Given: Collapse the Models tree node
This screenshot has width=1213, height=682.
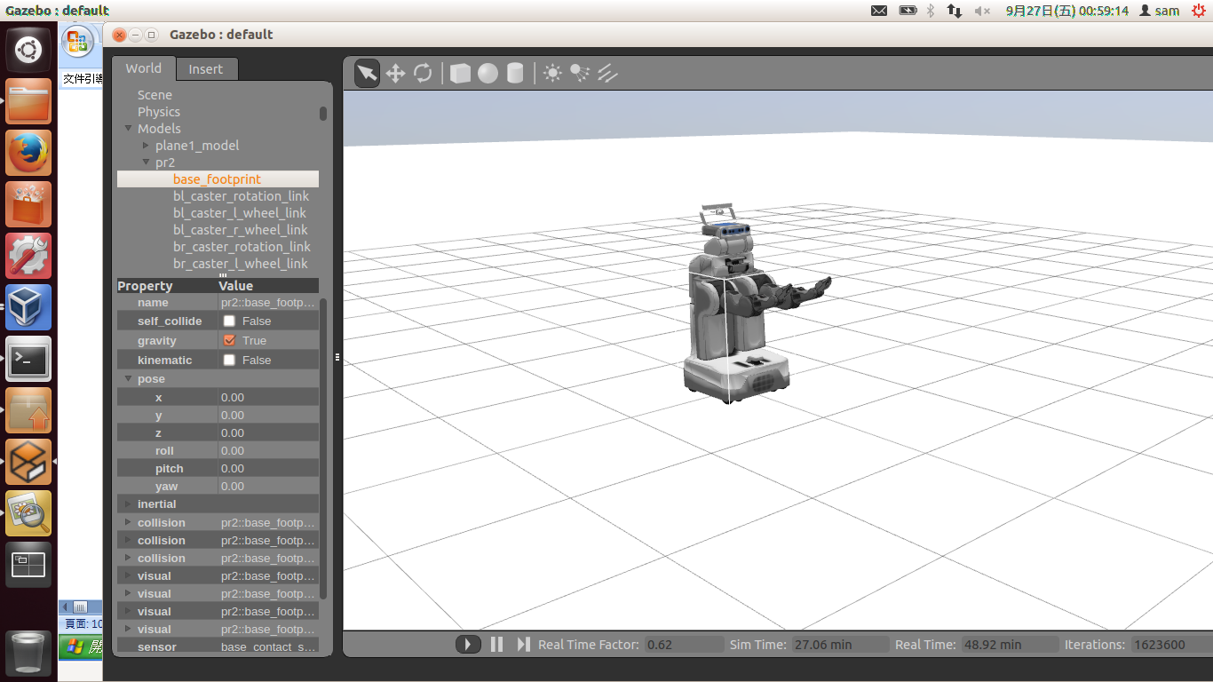Looking at the screenshot, I should [129, 128].
